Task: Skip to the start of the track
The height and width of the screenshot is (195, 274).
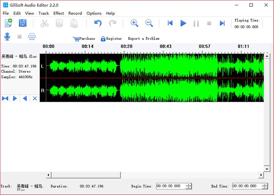Action: (x=170, y=23)
